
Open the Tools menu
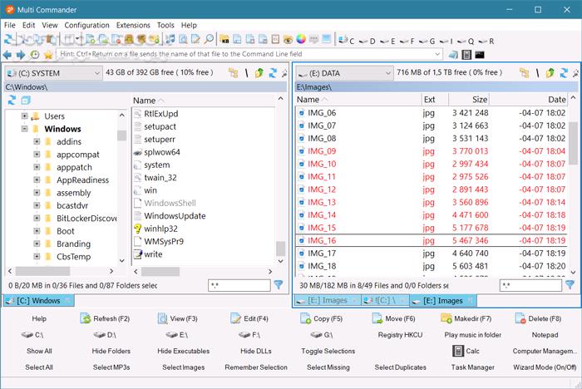pyautogui.click(x=165, y=25)
